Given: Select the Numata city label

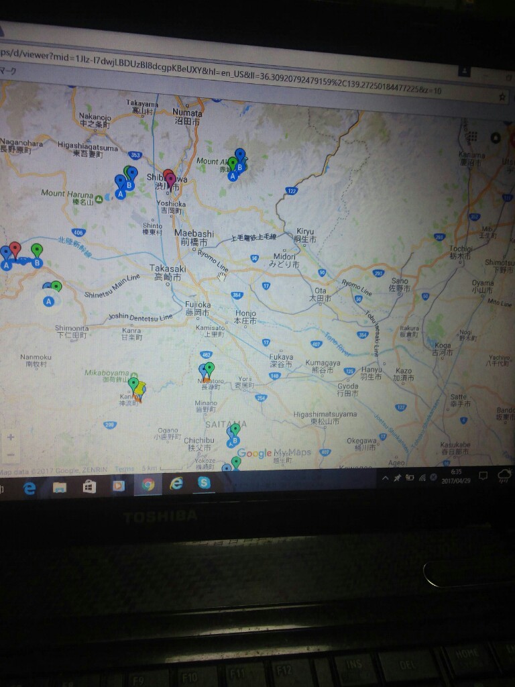Looking at the screenshot, I should (187, 117).
